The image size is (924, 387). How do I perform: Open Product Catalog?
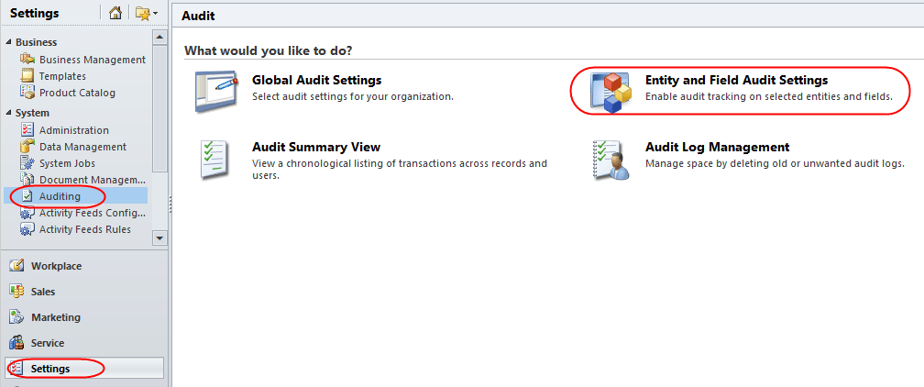(77, 93)
